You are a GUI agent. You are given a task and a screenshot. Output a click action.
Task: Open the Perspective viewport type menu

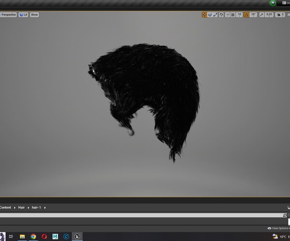[9, 15]
